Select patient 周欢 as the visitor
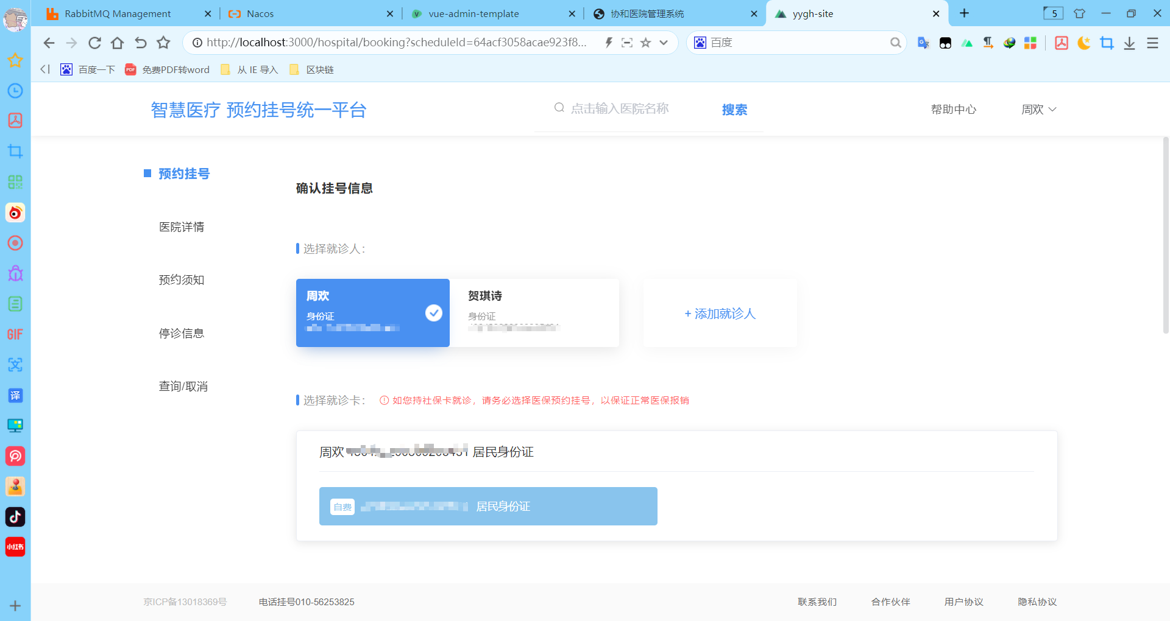 (x=372, y=312)
